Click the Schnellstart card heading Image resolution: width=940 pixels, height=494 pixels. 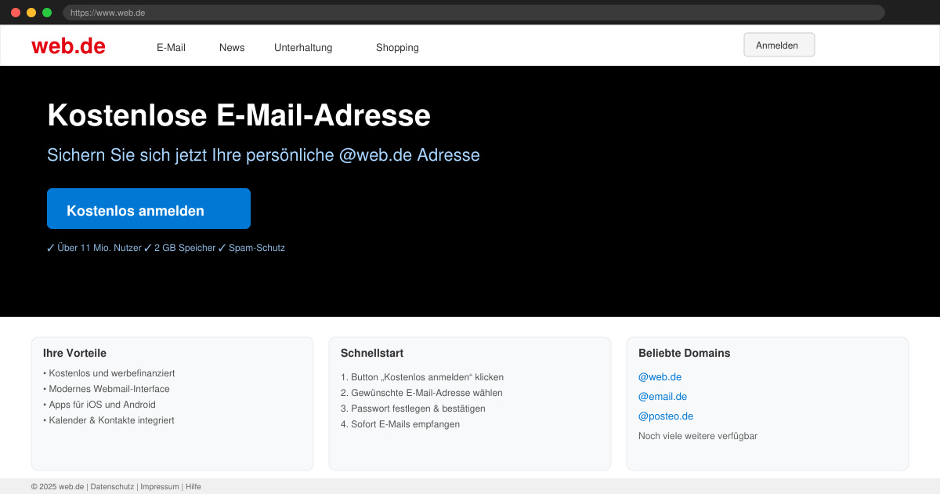372,353
